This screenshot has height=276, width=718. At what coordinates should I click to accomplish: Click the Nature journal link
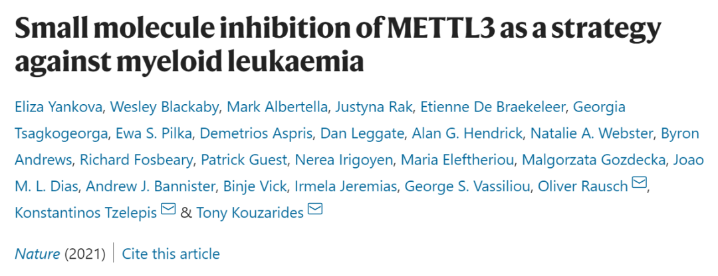37,253
